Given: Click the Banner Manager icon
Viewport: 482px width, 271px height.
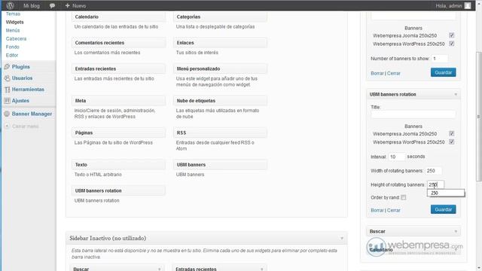Looking at the screenshot, I should [x=7, y=114].
